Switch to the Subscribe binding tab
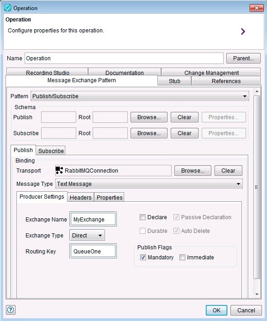The image size is (267, 321). click(x=51, y=151)
